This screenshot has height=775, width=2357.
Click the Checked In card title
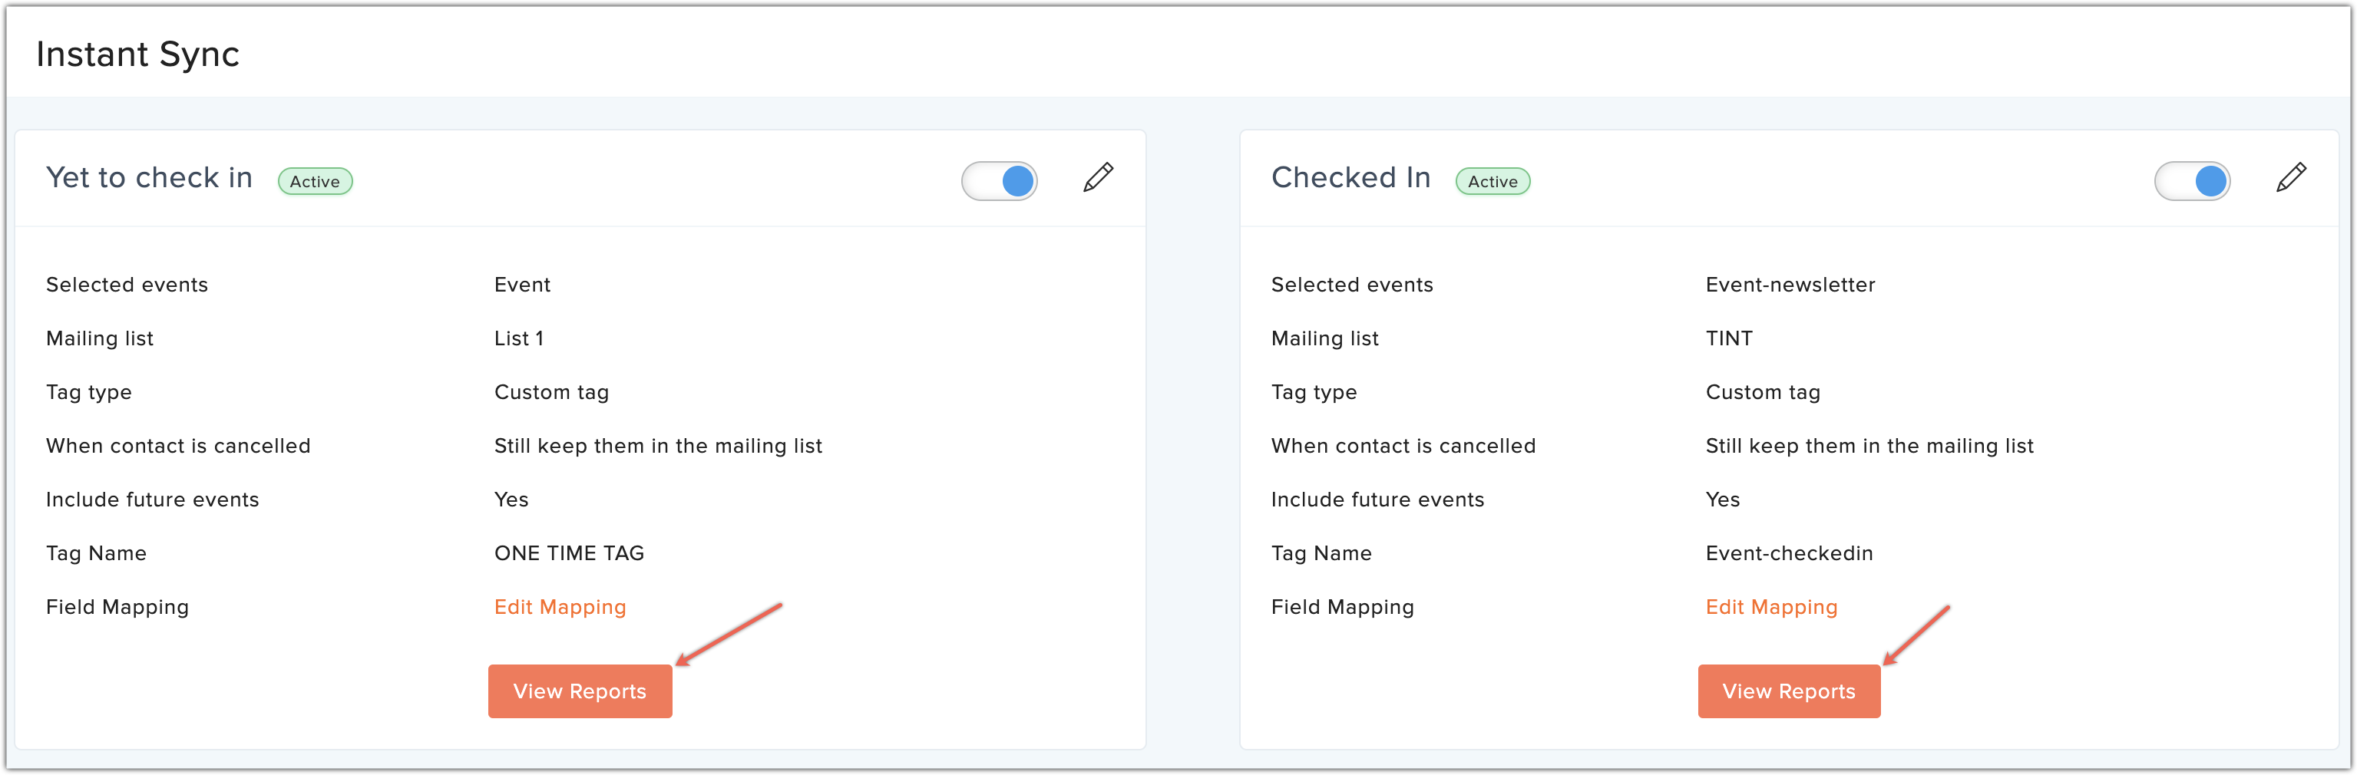(x=1350, y=177)
